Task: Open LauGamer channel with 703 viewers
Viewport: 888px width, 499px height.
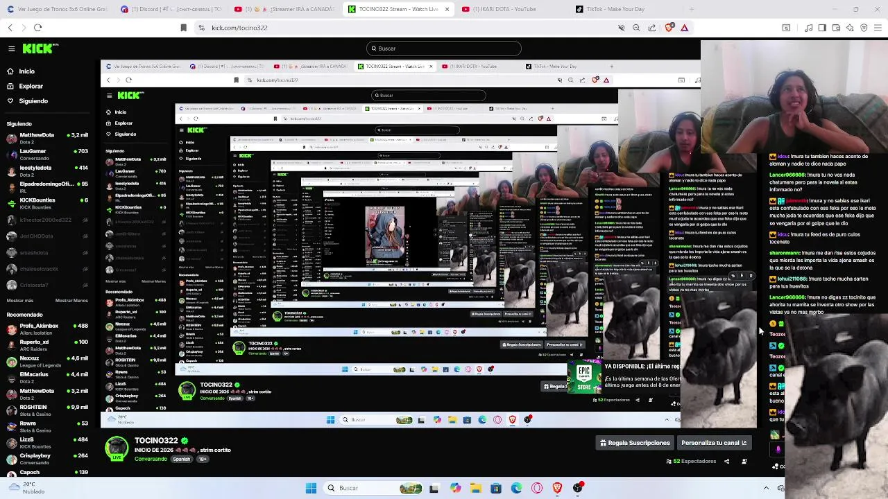Action: pos(47,154)
